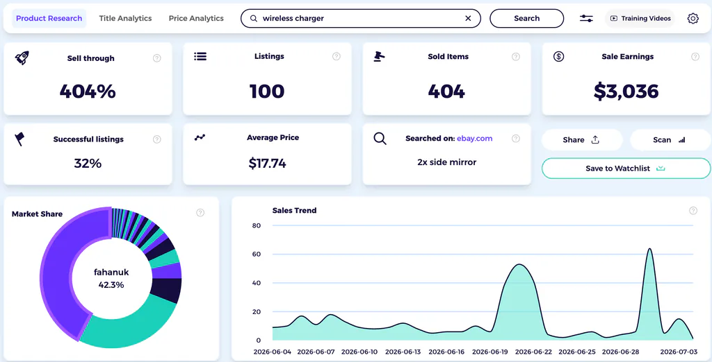
Task: Click the sales peak near 2026-06-22
Action: pyautogui.click(x=519, y=265)
